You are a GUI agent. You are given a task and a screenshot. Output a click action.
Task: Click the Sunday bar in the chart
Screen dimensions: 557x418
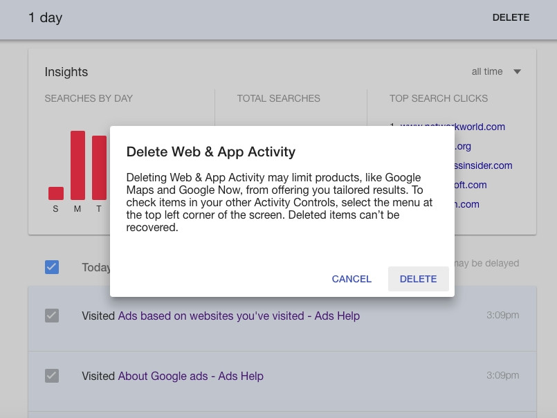click(56, 193)
